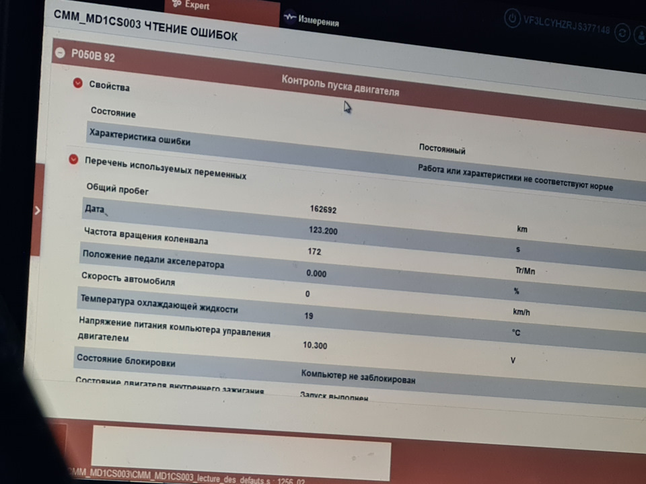
Task: Click the Контроль пуска двигателя description
Action: click(x=340, y=85)
